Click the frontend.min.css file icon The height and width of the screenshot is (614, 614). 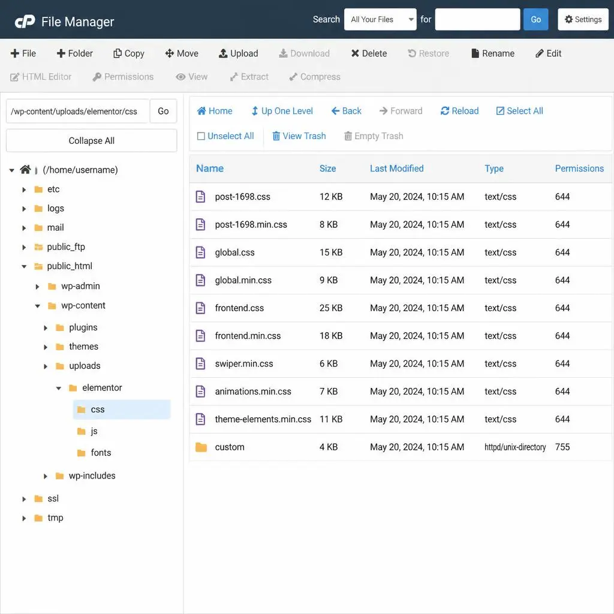pyautogui.click(x=200, y=336)
